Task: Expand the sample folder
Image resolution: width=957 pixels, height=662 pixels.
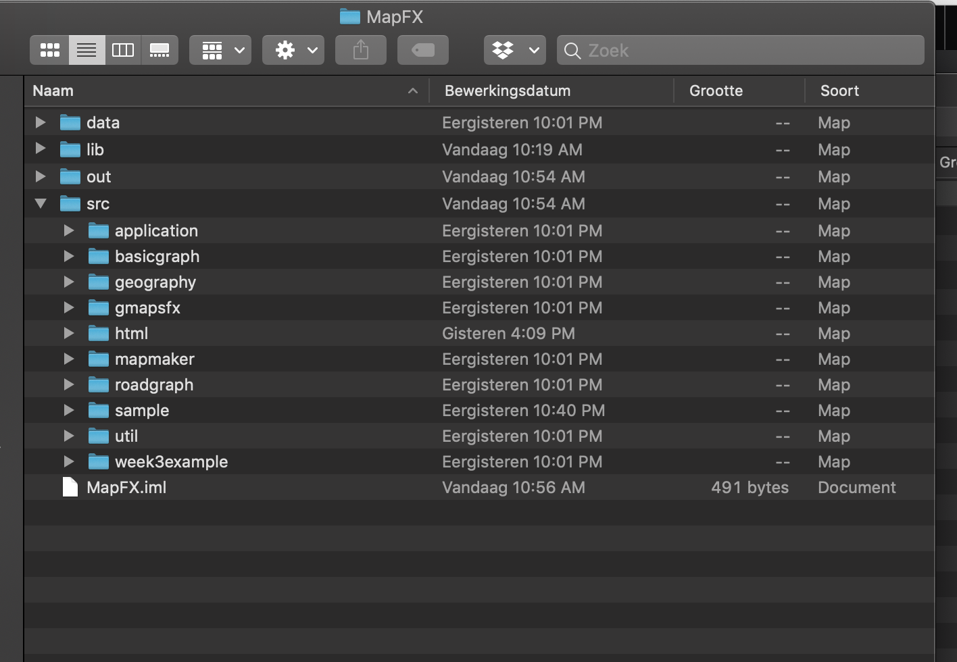Action: point(69,410)
